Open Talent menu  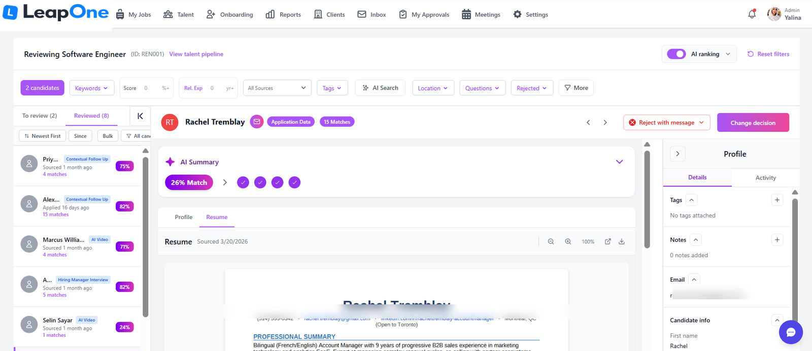(x=179, y=14)
